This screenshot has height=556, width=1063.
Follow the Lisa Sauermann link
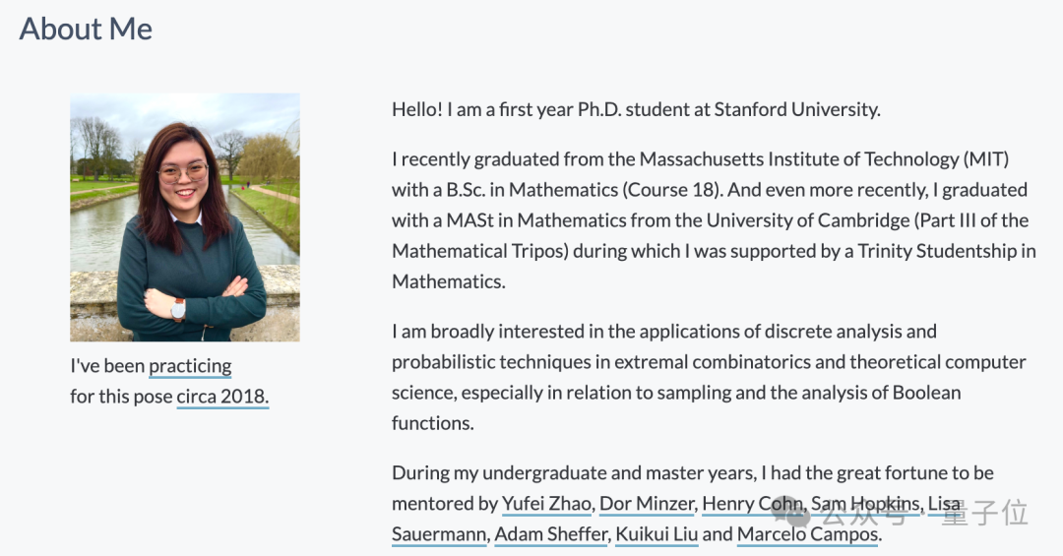click(439, 534)
